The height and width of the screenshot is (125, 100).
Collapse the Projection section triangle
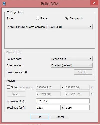[x=8, y=12]
